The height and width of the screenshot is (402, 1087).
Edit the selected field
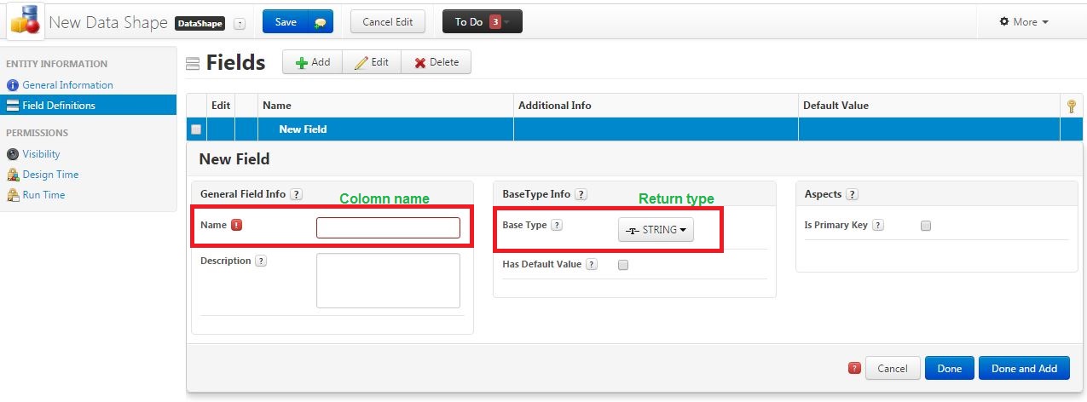tap(372, 62)
